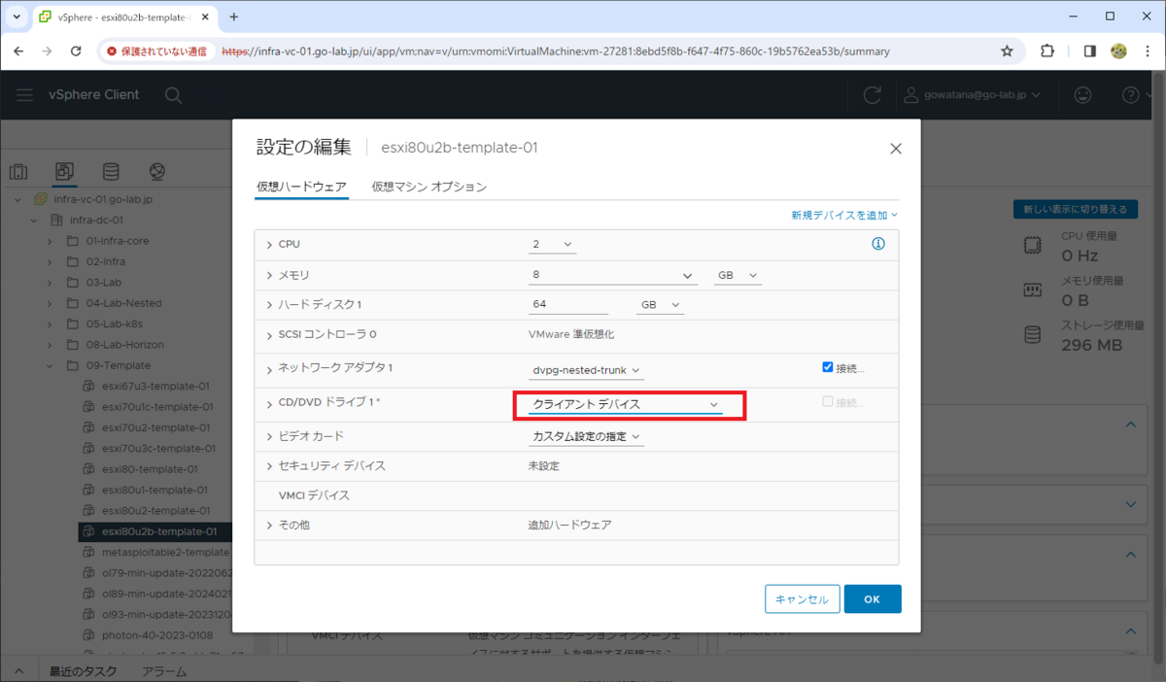Expand the bottom tasks panel chevron
The image size is (1166, 682).
[18, 671]
